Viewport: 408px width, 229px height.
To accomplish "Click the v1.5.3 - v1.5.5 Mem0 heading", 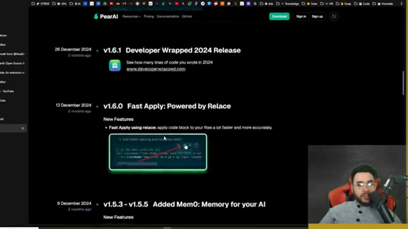I will click(x=184, y=204).
